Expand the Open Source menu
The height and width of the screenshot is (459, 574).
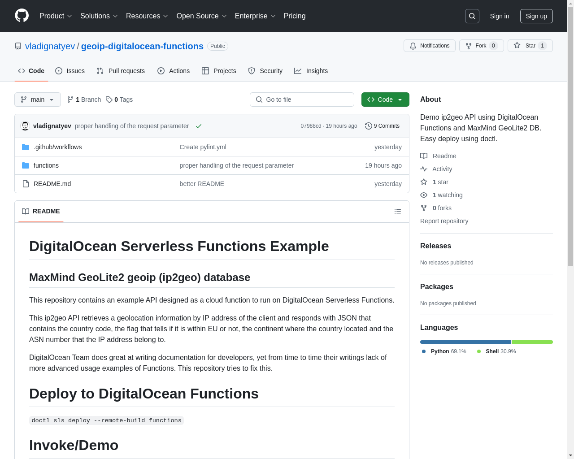click(202, 16)
